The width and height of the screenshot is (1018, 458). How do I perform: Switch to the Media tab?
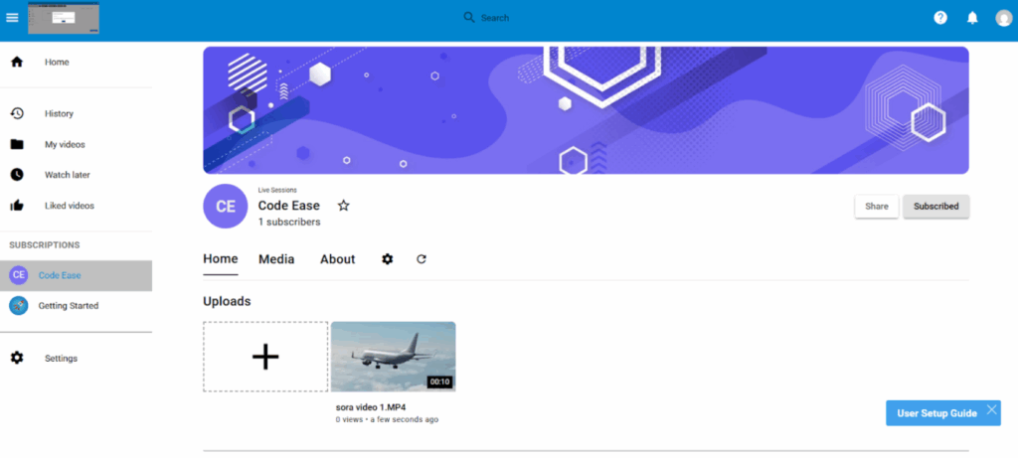click(276, 259)
